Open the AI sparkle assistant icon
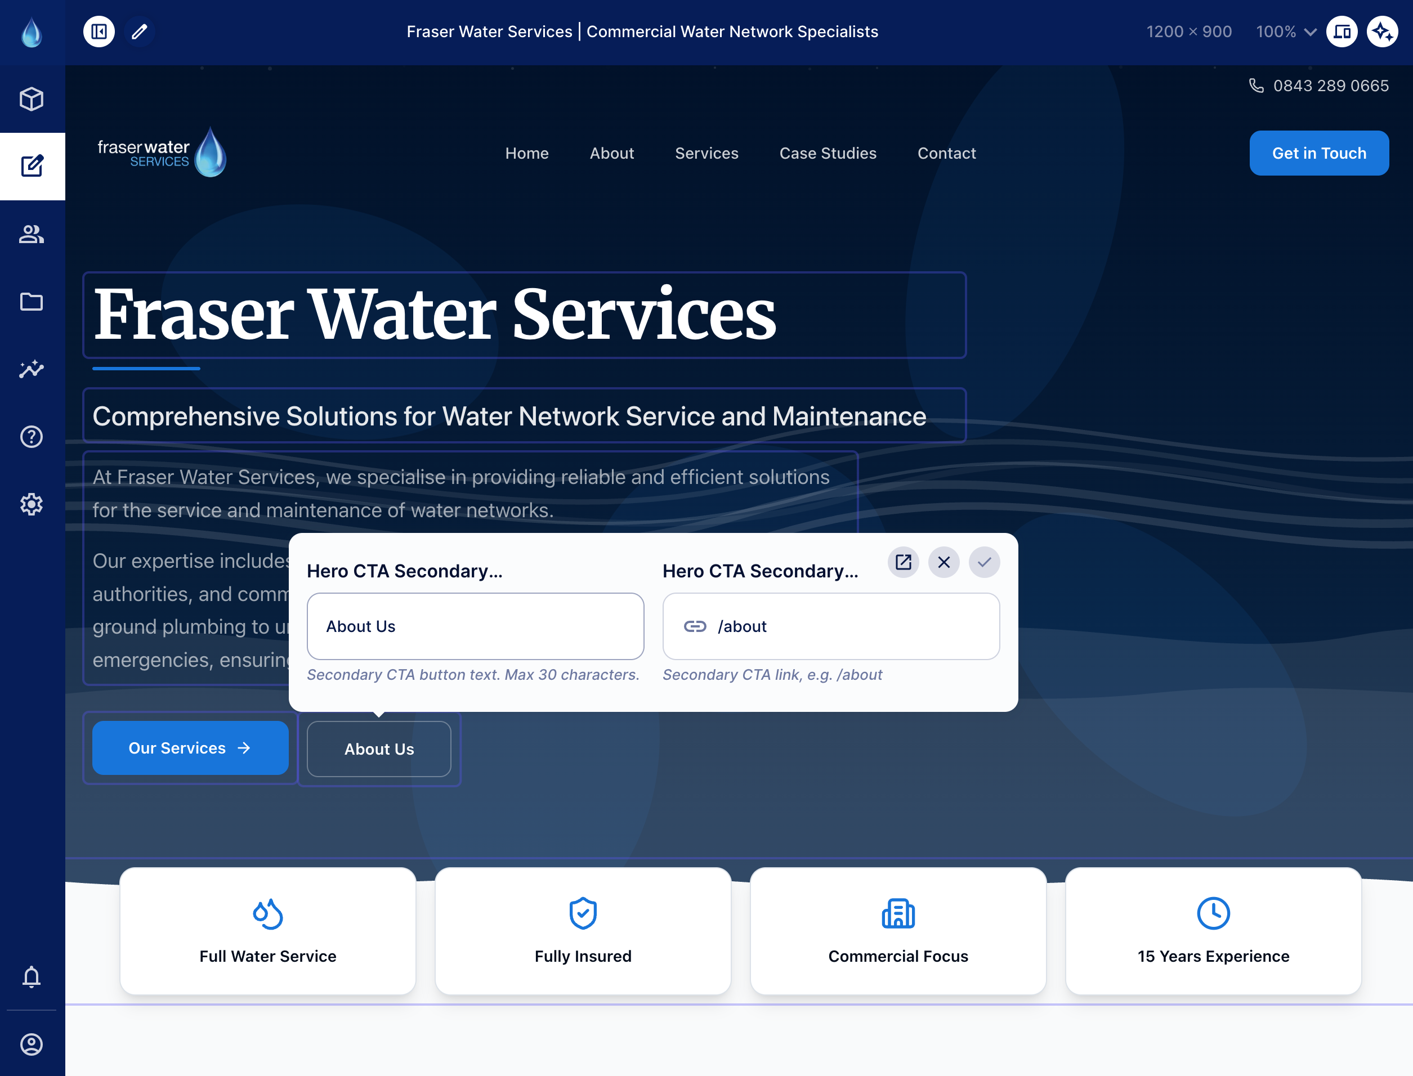 pyautogui.click(x=1382, y=32)
